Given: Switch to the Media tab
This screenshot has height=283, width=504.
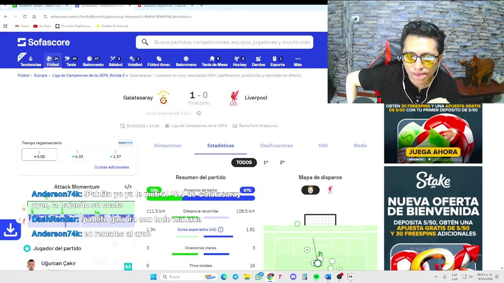Looking at the screenshot, I should click(x=360, y=145).
